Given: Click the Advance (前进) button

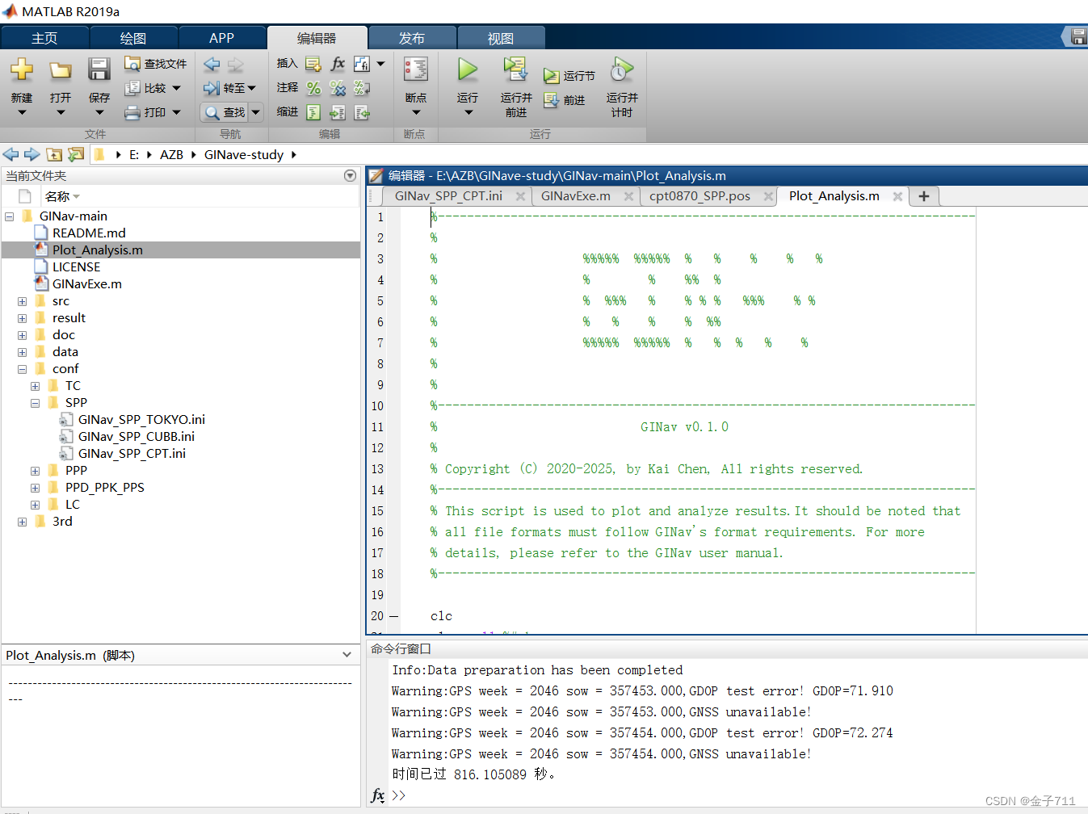Looking at the screenshot, I should point(565,100).
